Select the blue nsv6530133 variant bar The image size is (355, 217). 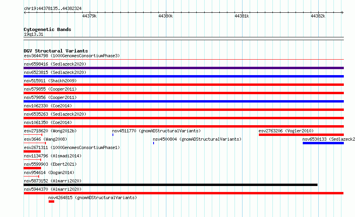tap(323, 143)
